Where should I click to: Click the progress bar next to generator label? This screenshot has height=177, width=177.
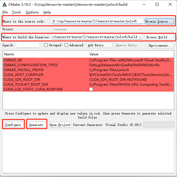(158, 124)
